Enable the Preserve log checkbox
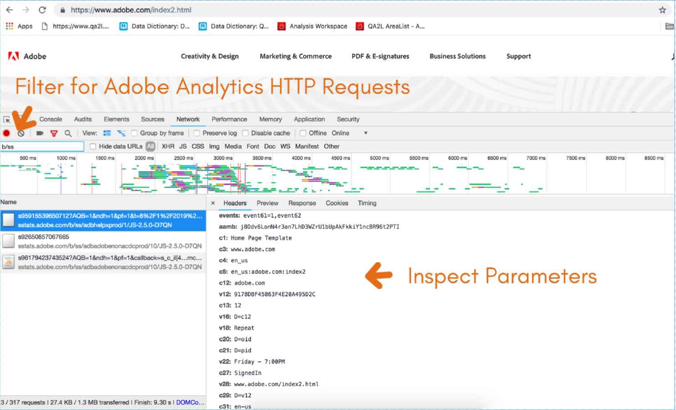 coord(196,133)
